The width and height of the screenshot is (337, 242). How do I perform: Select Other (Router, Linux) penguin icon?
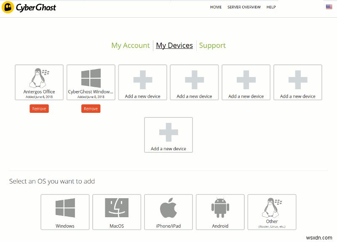[x=272, y=208]
